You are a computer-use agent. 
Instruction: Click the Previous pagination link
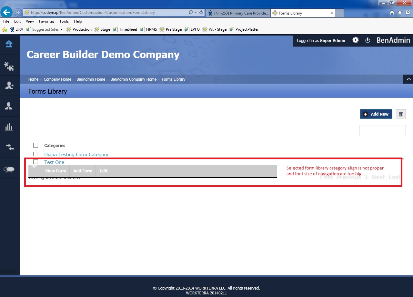click(x=348, y=177)
